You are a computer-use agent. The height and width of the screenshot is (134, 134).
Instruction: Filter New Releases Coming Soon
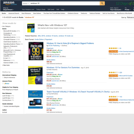(7, 100)
